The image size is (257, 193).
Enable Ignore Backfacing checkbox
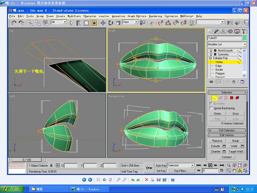pos(211,108)
